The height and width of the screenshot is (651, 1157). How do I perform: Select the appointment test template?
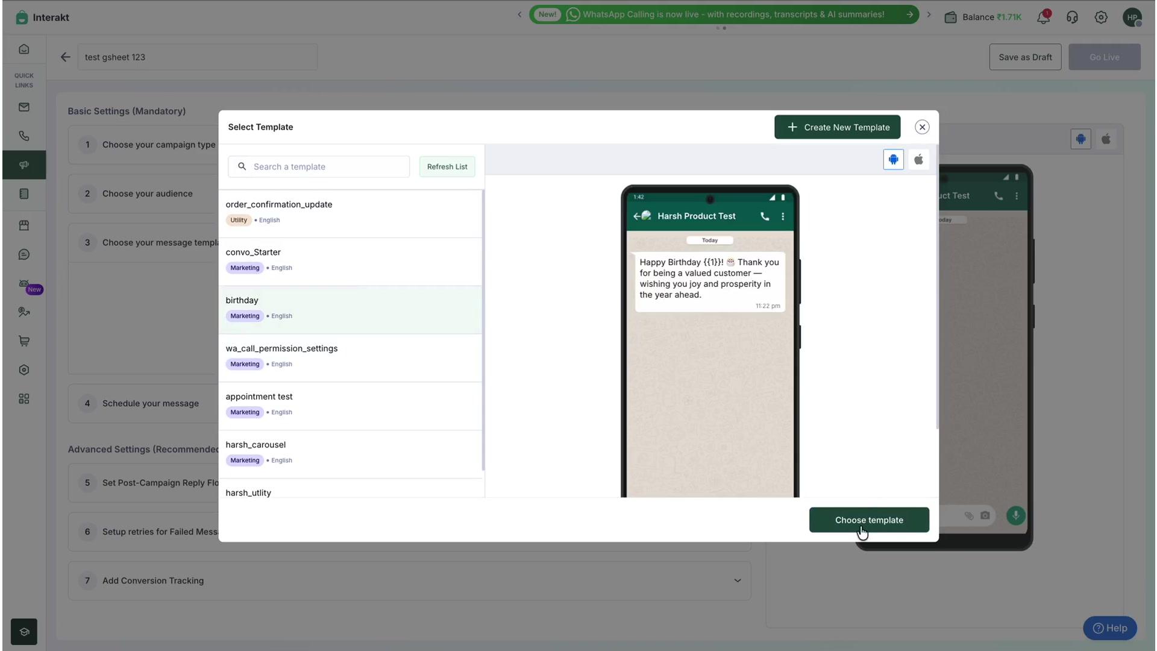coord(350,406)
